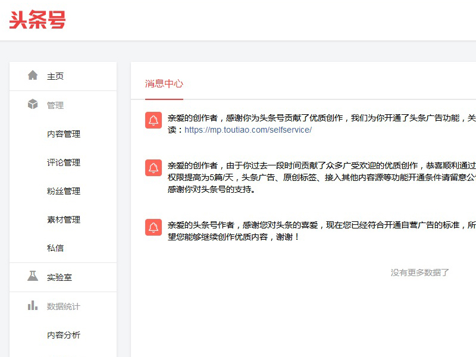Open the mp.toutiao.com/selfservice link
The height and width of the screenshot is (357, 476).
coord(247,129)
